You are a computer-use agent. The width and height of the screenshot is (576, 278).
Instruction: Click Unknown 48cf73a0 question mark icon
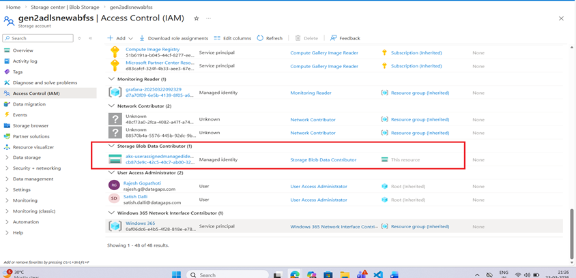tap(115, 119)
